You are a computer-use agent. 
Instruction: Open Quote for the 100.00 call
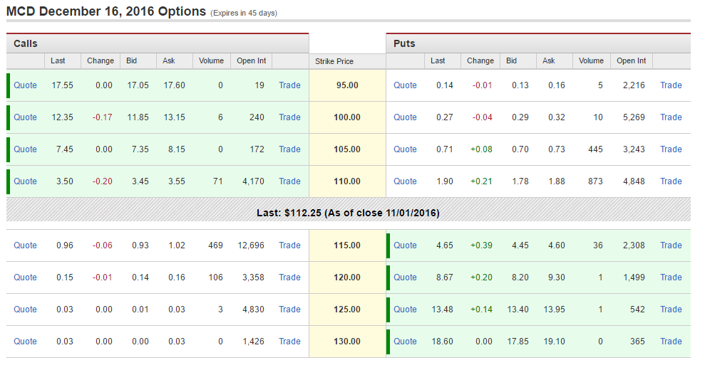(x=25, y=117)
